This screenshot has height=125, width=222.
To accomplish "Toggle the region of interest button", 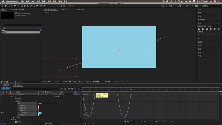I will coord(88,82).
